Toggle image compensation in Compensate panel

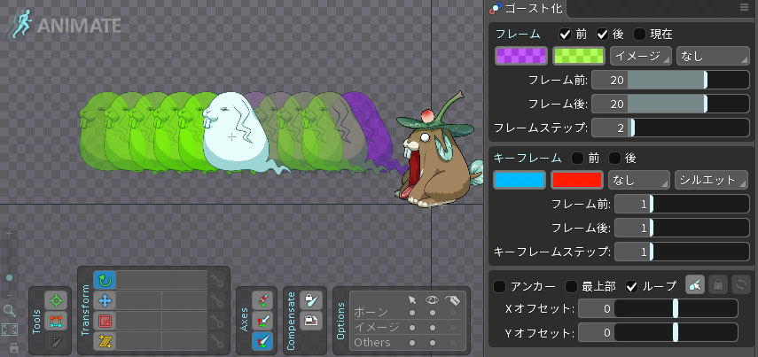(311, 321)
